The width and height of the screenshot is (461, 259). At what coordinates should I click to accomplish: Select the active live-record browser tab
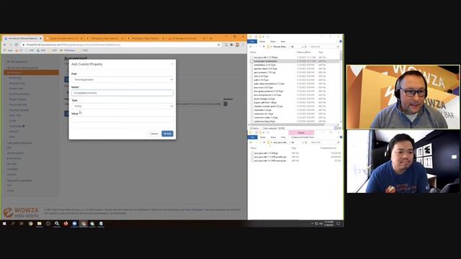point(23,38)
